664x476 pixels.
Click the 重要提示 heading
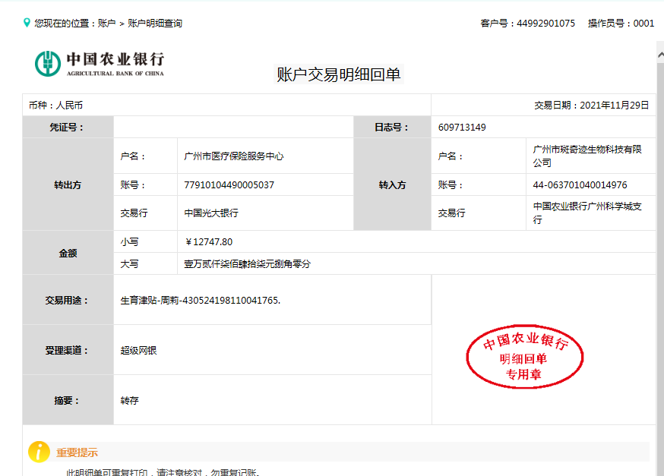tap(77, 452)
